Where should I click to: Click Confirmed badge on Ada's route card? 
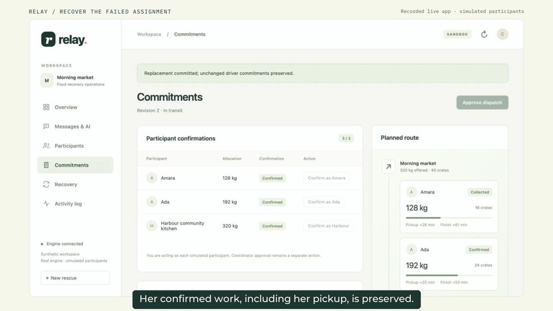pos(479,250)
